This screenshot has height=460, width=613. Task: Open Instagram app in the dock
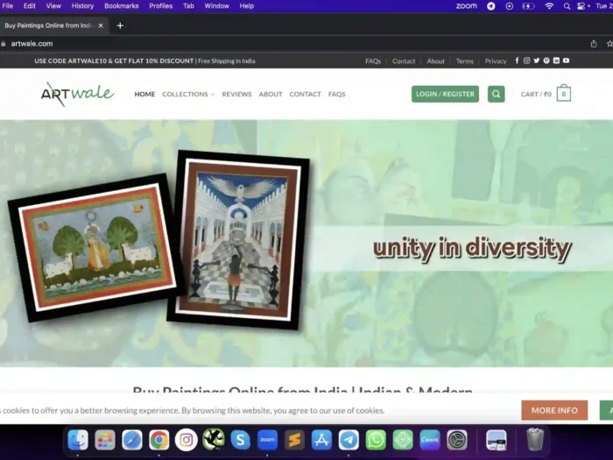186,440
